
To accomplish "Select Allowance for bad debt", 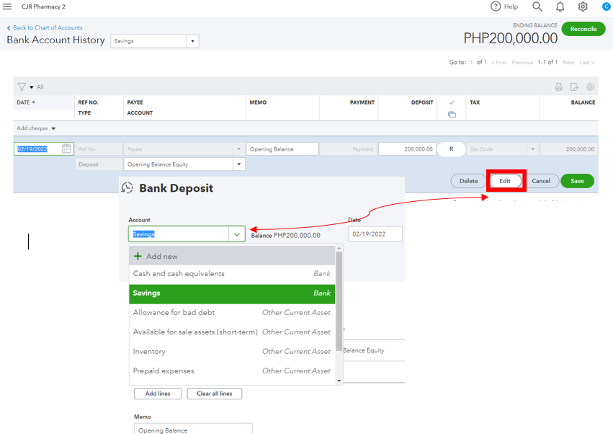I will tap(232, 312).
